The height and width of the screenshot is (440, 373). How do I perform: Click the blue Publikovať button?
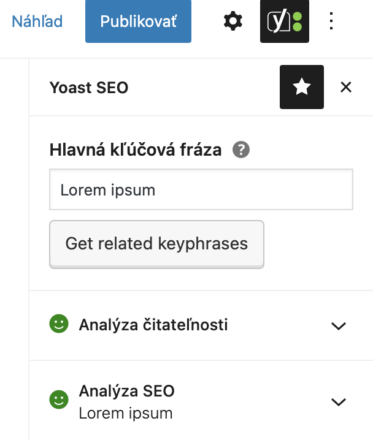coord(138,21)
